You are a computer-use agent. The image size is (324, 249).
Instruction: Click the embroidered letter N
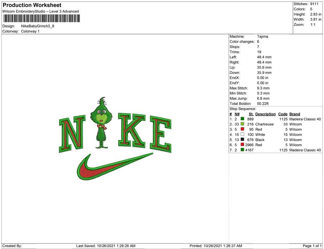[72, 134]
